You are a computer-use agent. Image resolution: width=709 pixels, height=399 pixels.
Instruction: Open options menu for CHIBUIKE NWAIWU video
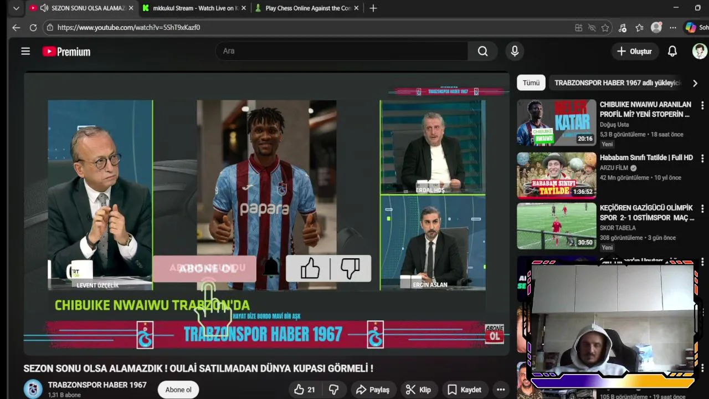coord(702,105)
